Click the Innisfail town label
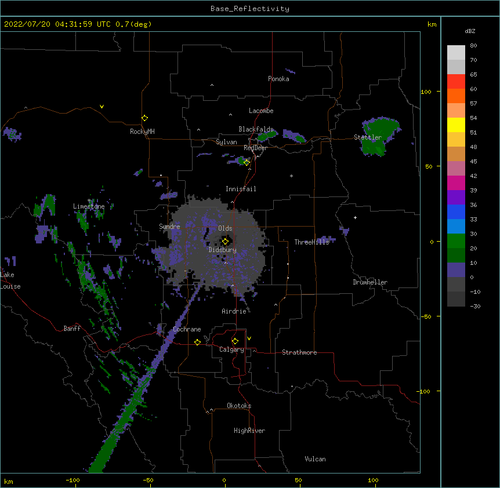This screenshot has width=500, height=488. coord(241,189)
